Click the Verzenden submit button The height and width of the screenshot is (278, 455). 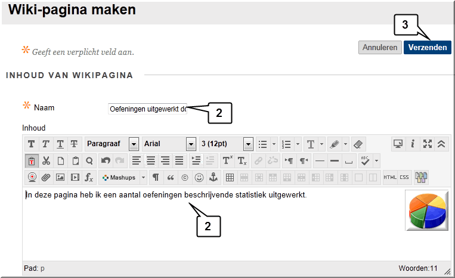428,47
